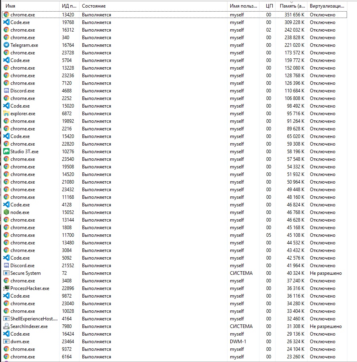Image resolution: width=357 pixels, height=362 pixels.
Task: Click the dwm.exe process icon
Action: coord(6,342)
